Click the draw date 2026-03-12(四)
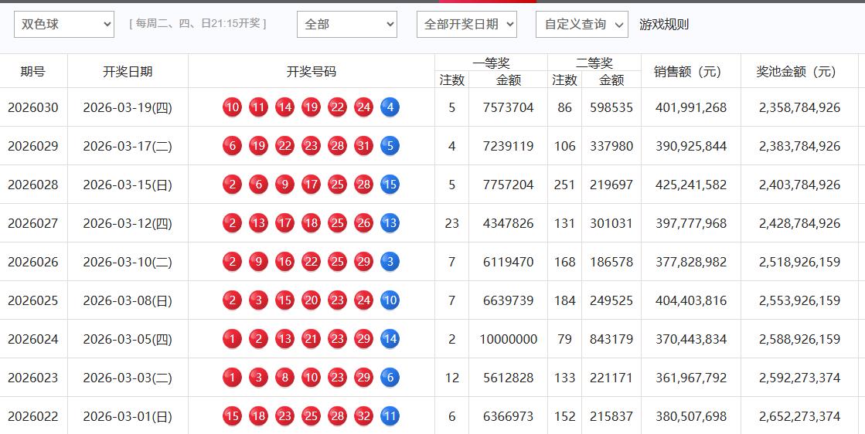The width and height of the screenshot is (865, 434). 128,223
